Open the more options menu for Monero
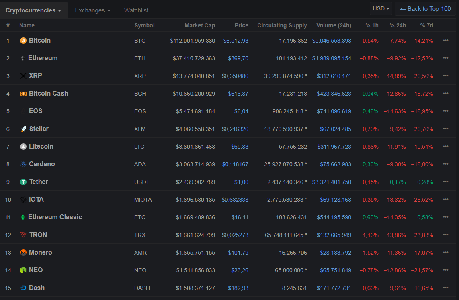The width and height of the screenshot is (459, 300). [x=445, y=252]
